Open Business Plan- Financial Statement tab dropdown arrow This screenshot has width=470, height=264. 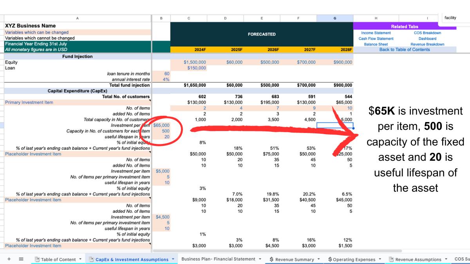tap(260, 259)
